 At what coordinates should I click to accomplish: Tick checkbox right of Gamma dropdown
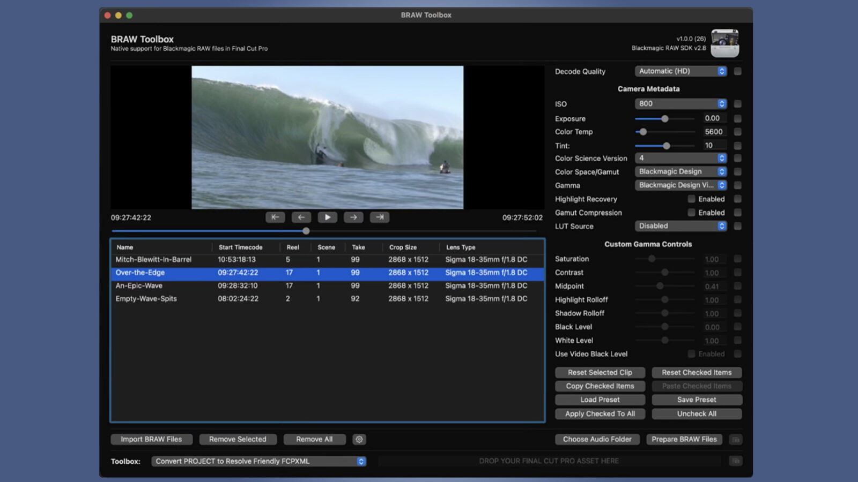coord(738,185)
